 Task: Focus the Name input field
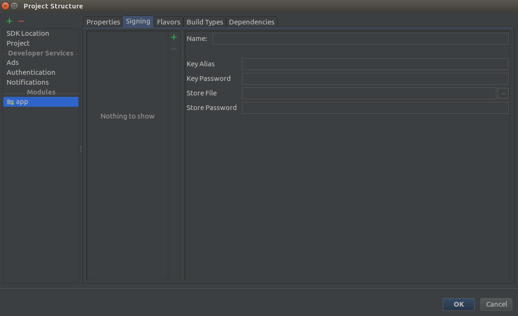click(x=361, y=39)
